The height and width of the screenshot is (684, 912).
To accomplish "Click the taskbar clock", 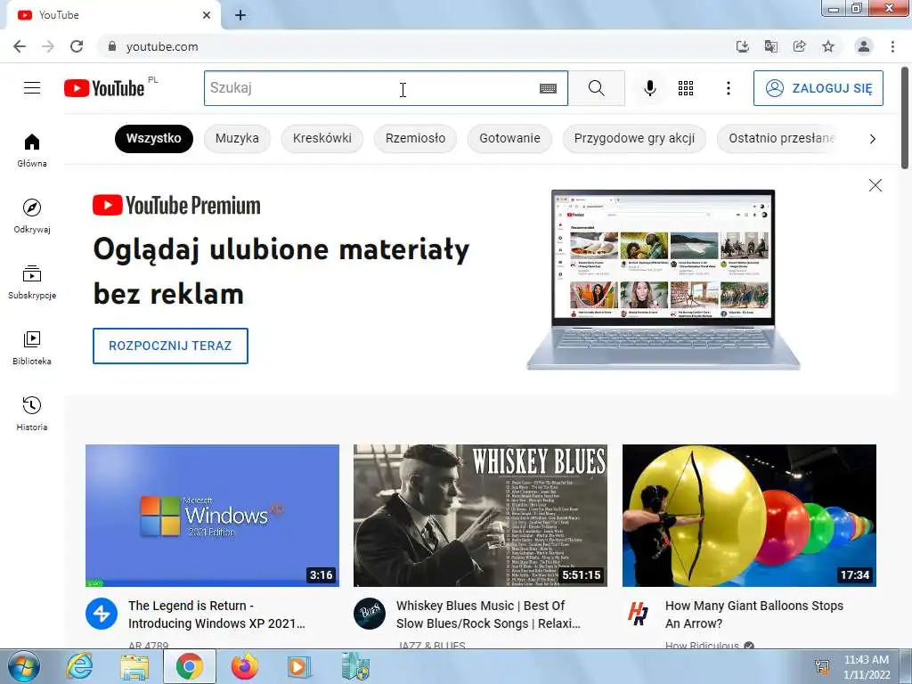I will pos(866,667).
